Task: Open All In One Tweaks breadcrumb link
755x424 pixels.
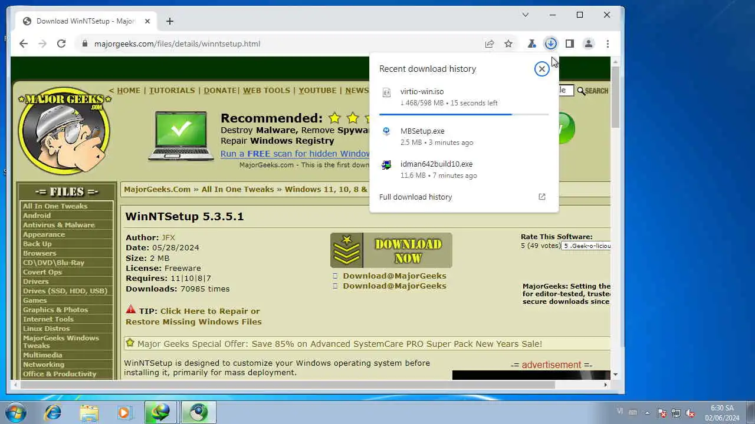Action: (238, 189)
